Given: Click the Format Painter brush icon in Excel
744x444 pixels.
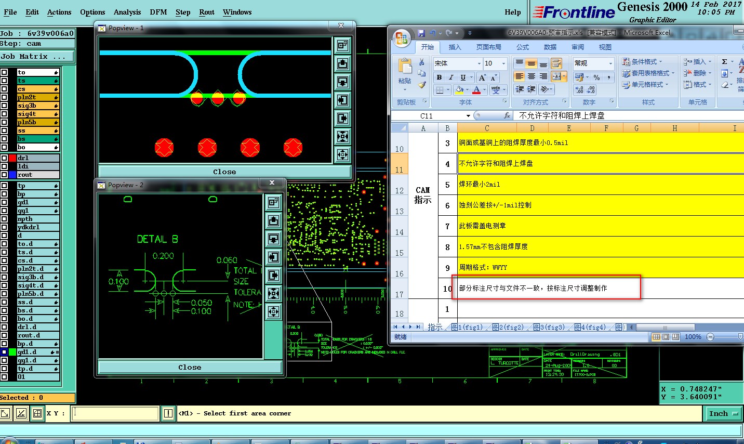Looking at the screenshot, I should click(421, 85).
